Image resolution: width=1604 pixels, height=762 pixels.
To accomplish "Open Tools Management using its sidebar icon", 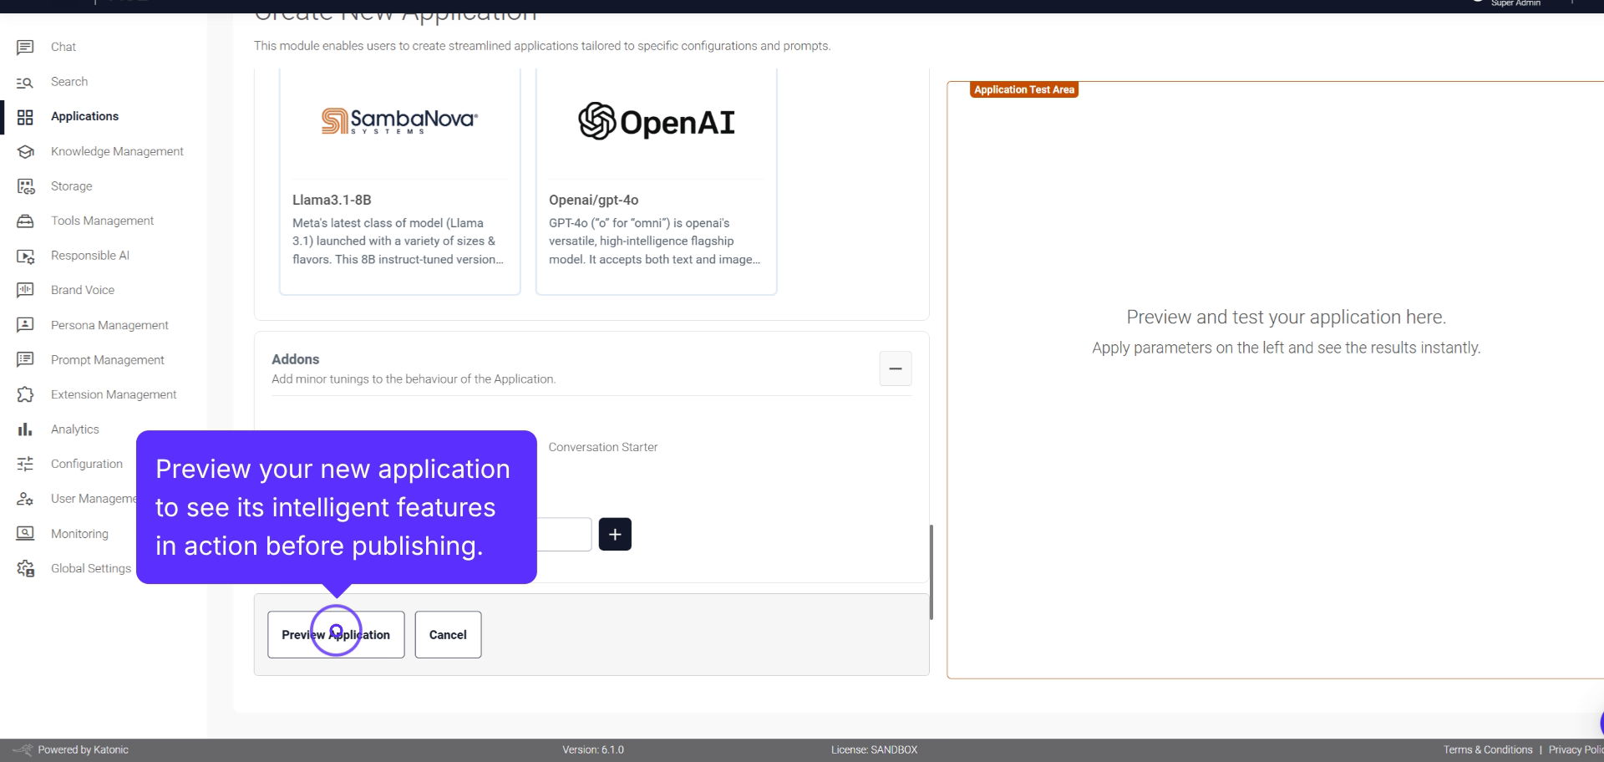I will [26, 221].
